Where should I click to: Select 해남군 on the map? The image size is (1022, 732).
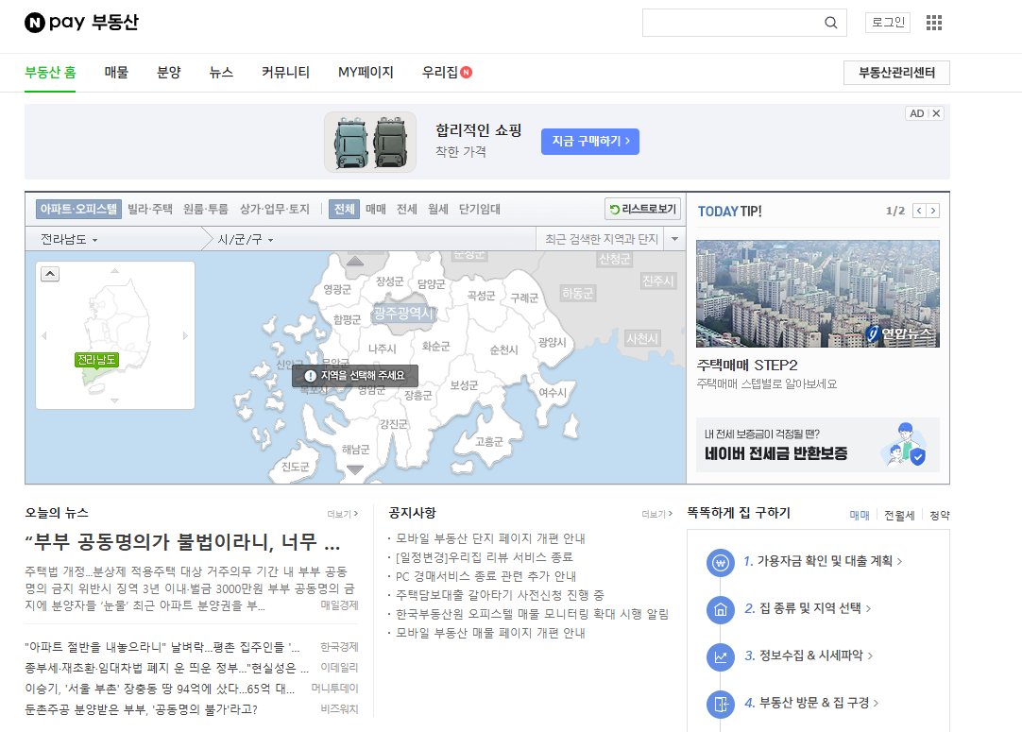pyautogui.click(x=356, y=450)
